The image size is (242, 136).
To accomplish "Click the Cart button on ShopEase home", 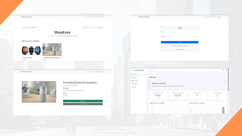I will [x=91, y=27].
